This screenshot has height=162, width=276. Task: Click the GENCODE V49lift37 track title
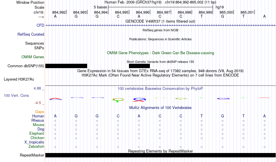pos(160,21)
